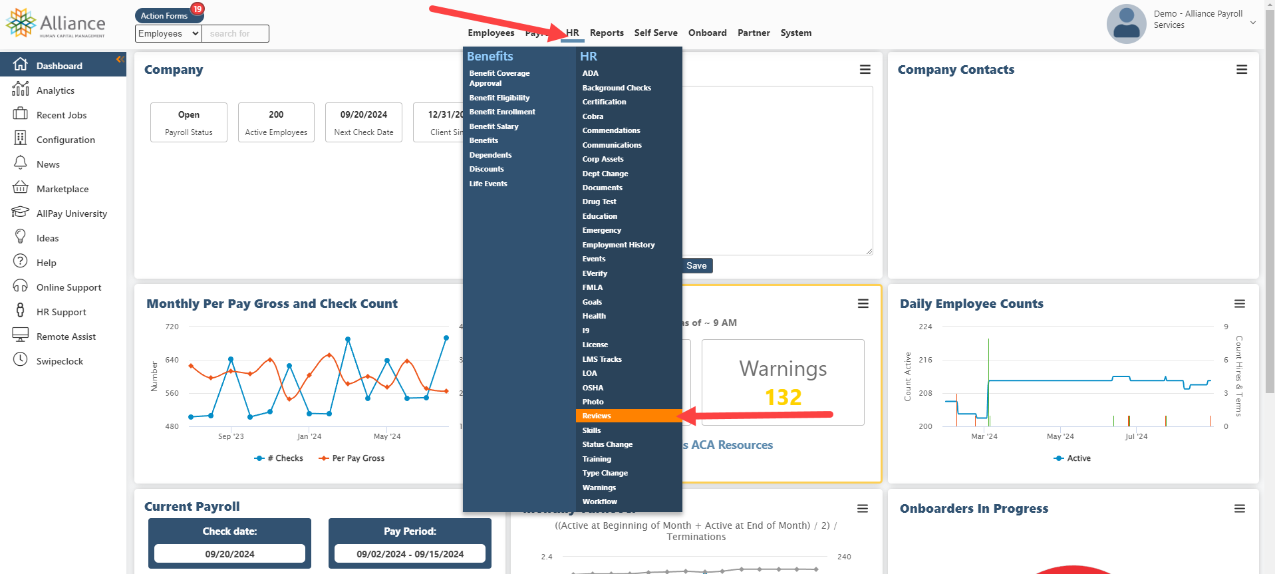Open turnover chart panel hamburger menu
The width and height of the screenshot is (1275, 574).
pyautogui.click(x=863, y=508)
